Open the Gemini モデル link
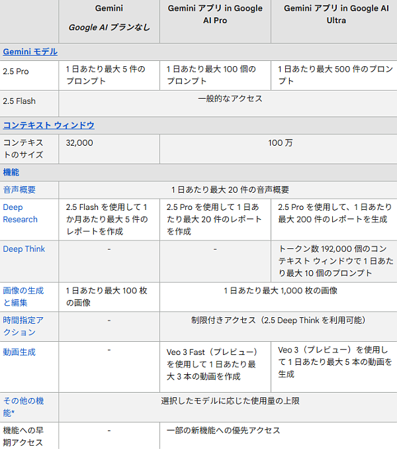Screen dimensions: 397x449 (30, 52)
